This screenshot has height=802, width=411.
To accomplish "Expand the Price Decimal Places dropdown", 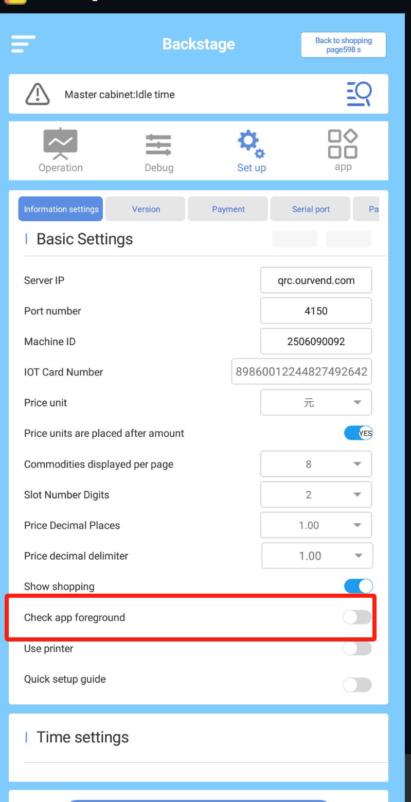I will tap(316, 525).
